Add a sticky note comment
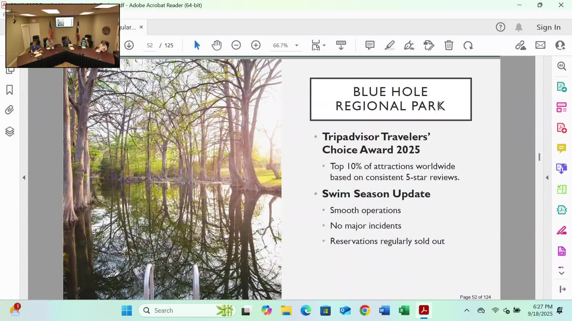The height and width of the screenshot is (321, 572). 370,45
